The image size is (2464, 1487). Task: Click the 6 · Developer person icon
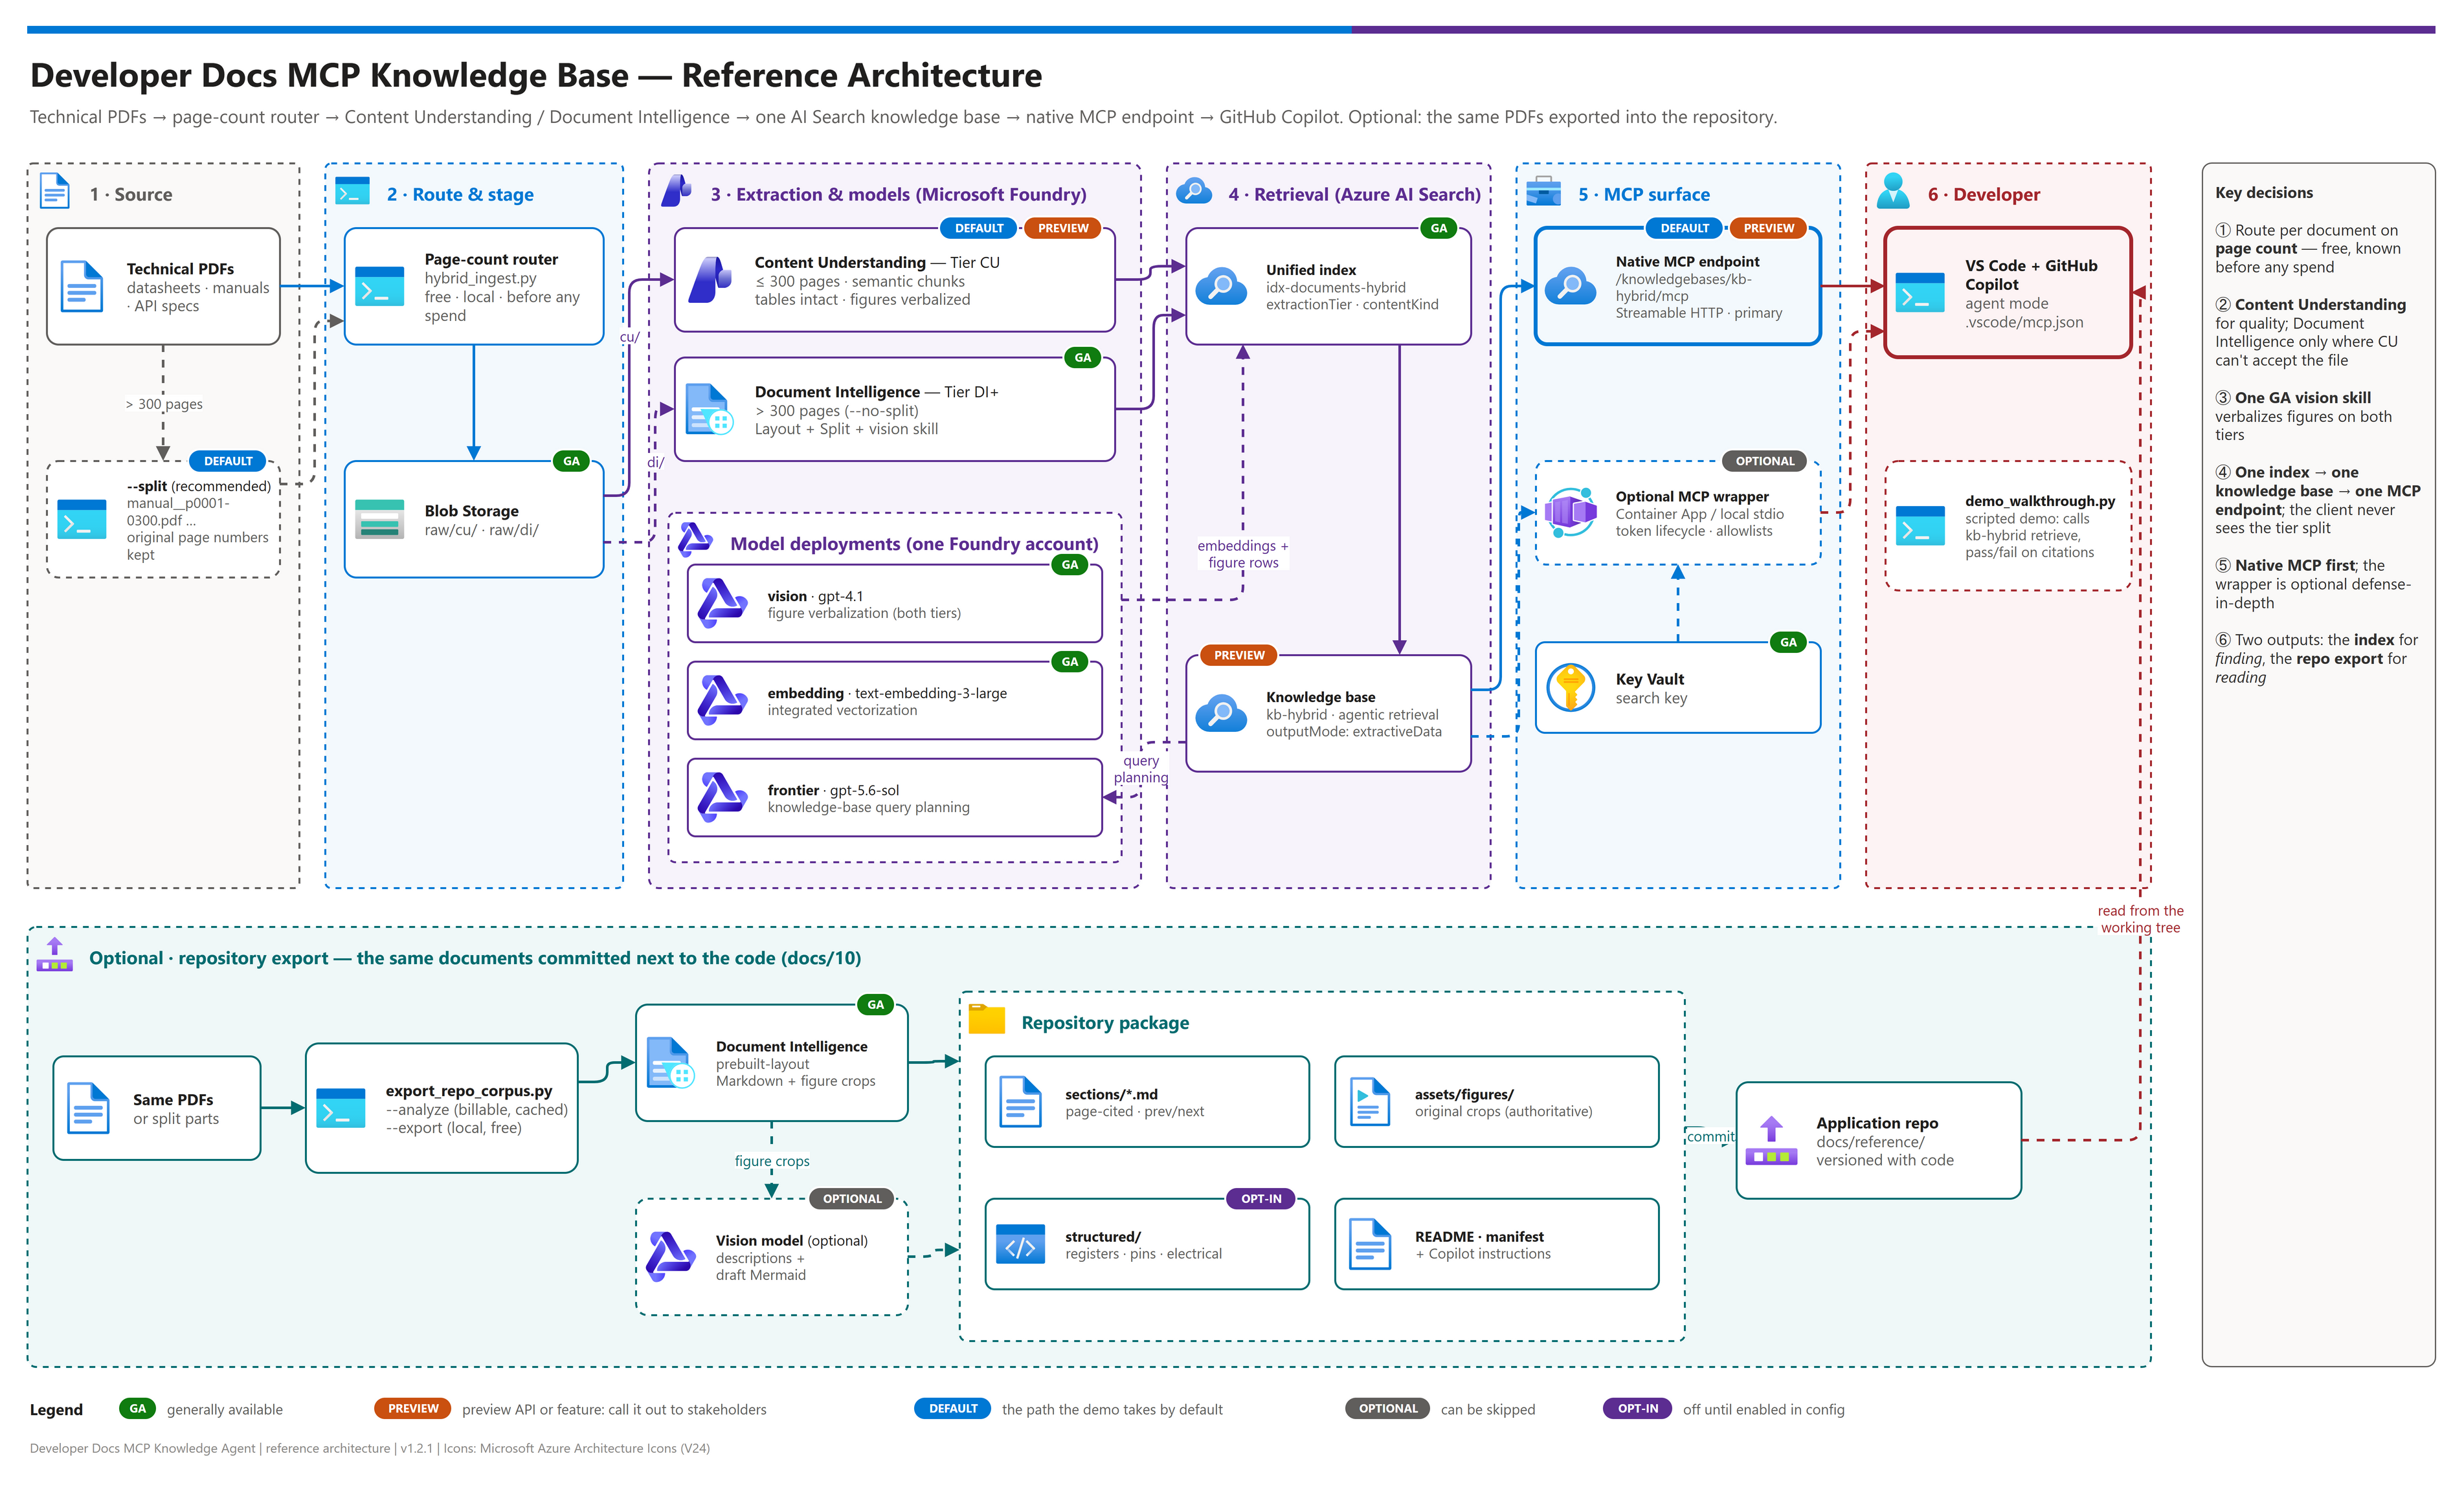[x=1893, y=191]
